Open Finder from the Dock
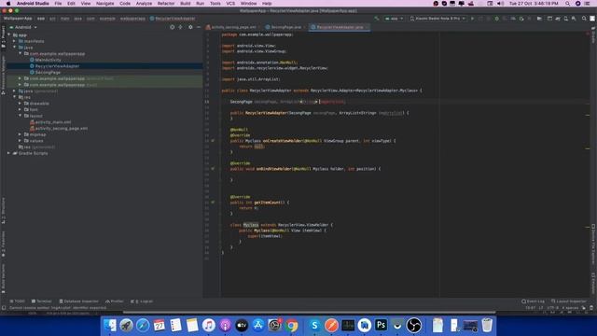 pos(110,326)
